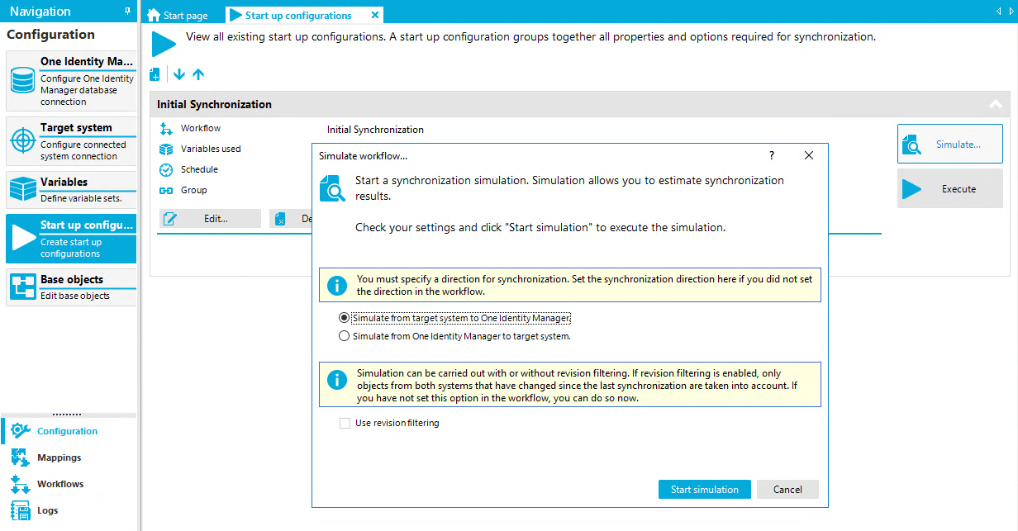
Task: Click the Start simulation button
Action: 705,490
